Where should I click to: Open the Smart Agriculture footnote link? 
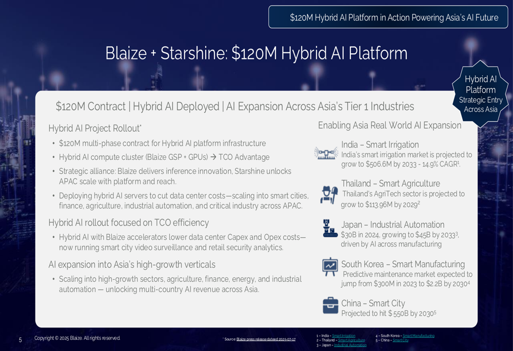pyautogui.click(x=351, y=340)
